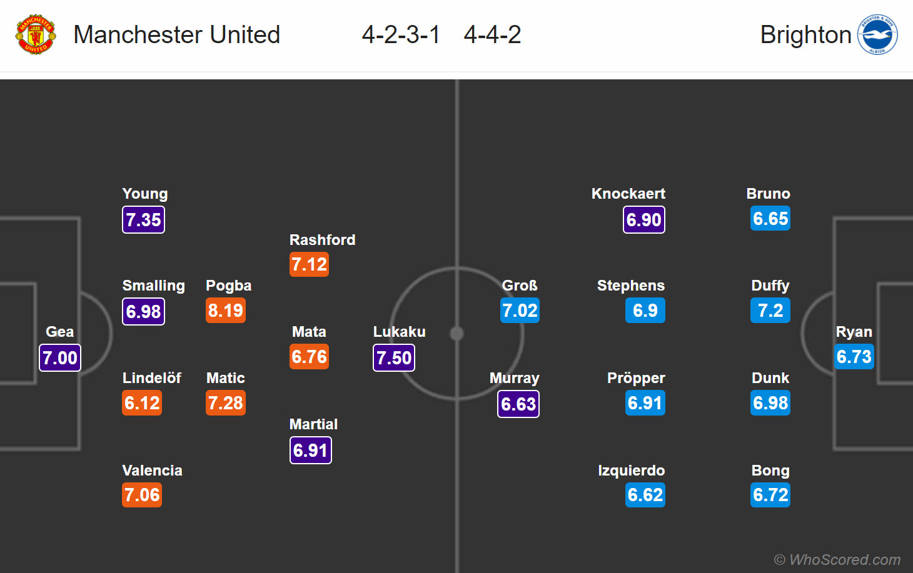This screenshot has width=913, height=573.
Task: Select Young's 7.35 rating badge
Action: 143,220
